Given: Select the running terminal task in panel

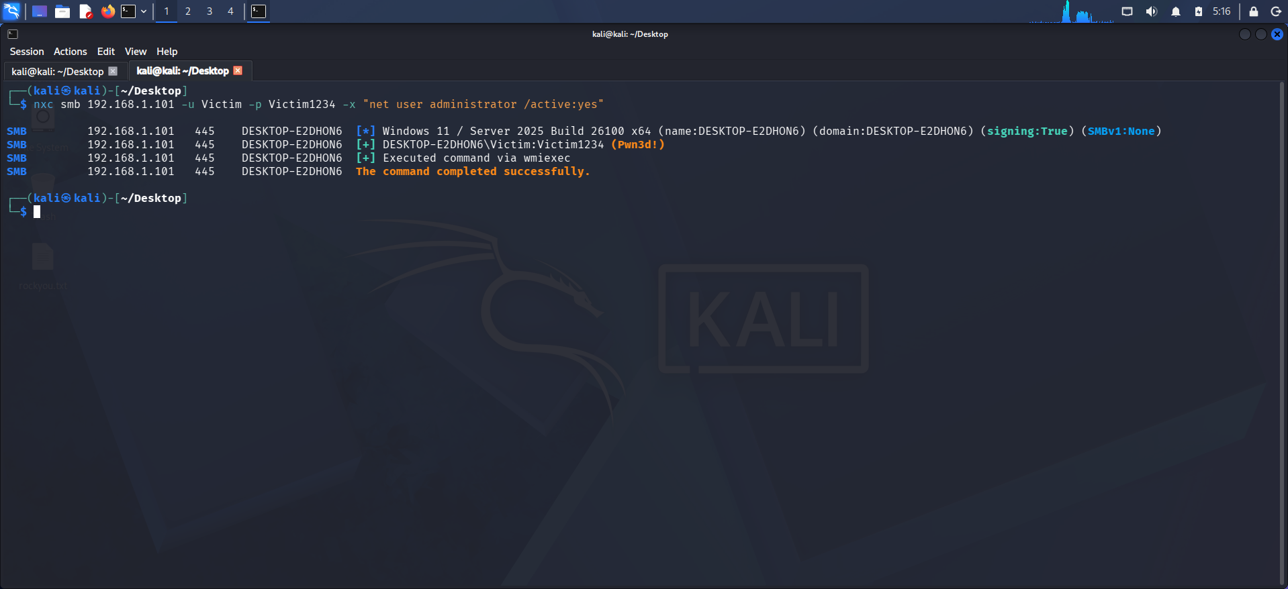Looking at the screenshot, I should [259, 11].
